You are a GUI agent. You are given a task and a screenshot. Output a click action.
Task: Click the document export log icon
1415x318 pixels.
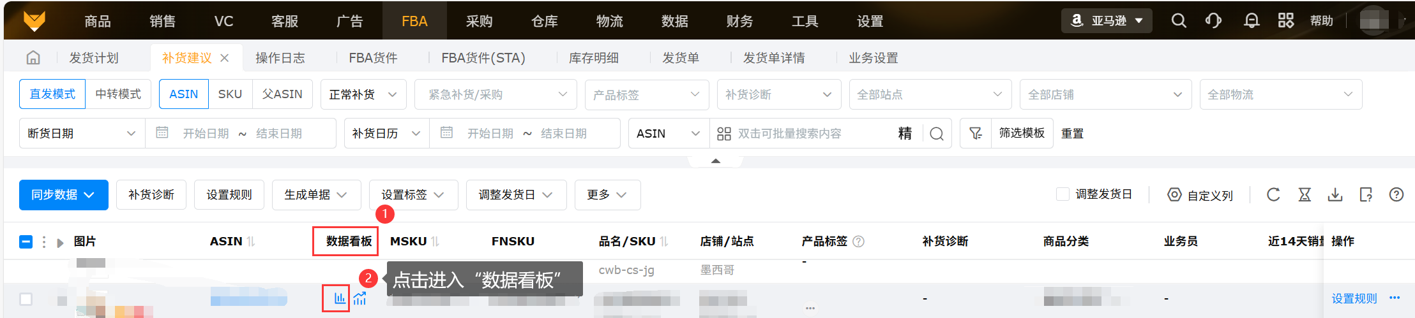1366,195
